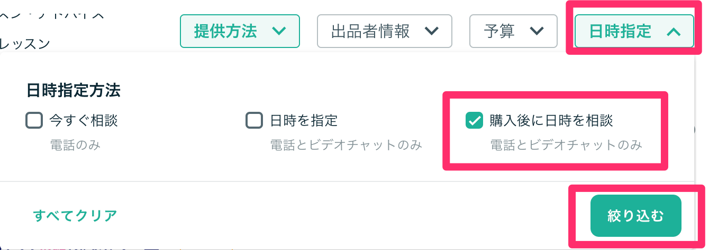Select the 今すぐ相談 option label
Screen dimensions: 727x250
click(84, 121)
